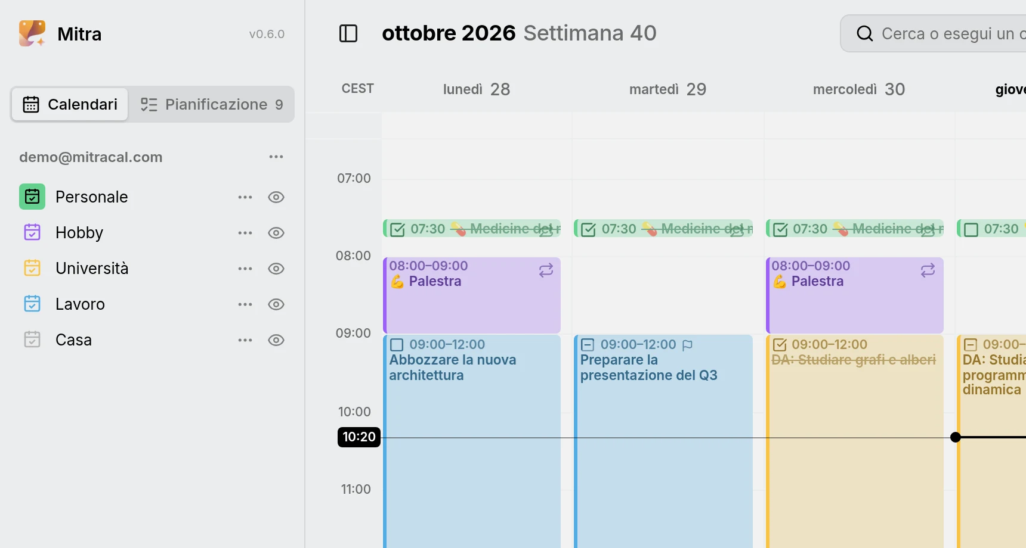Uncheck DA: Studiare grafi e alberi task
The image size is (1026, 548).
[x=779, y=345]
